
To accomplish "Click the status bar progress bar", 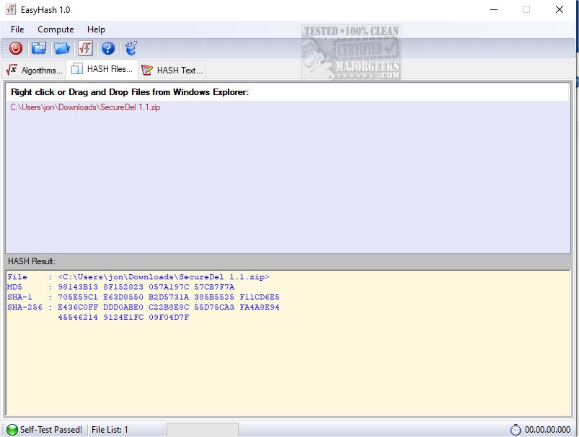I will [203, 430].
